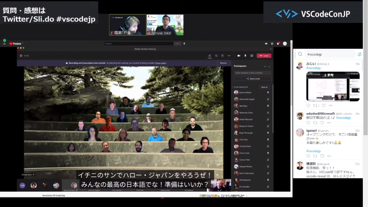The image size is (368, 207).
Task: Click the Twitter search magnifier icon
Action: coord(300,54)
